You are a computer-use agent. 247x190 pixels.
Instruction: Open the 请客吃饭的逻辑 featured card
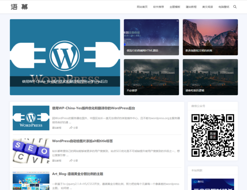pos(210,77)
